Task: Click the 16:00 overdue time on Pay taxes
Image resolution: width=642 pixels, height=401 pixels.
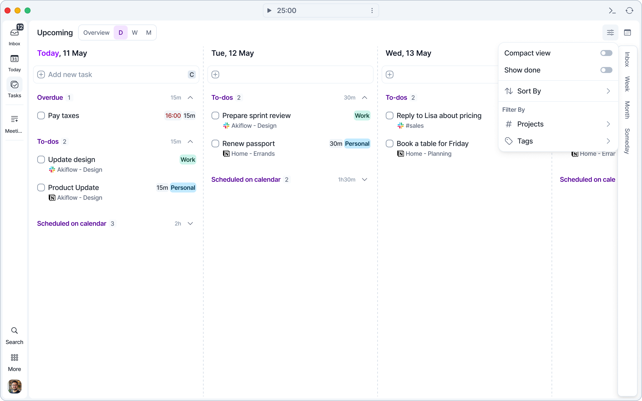Action: point(173,116)
